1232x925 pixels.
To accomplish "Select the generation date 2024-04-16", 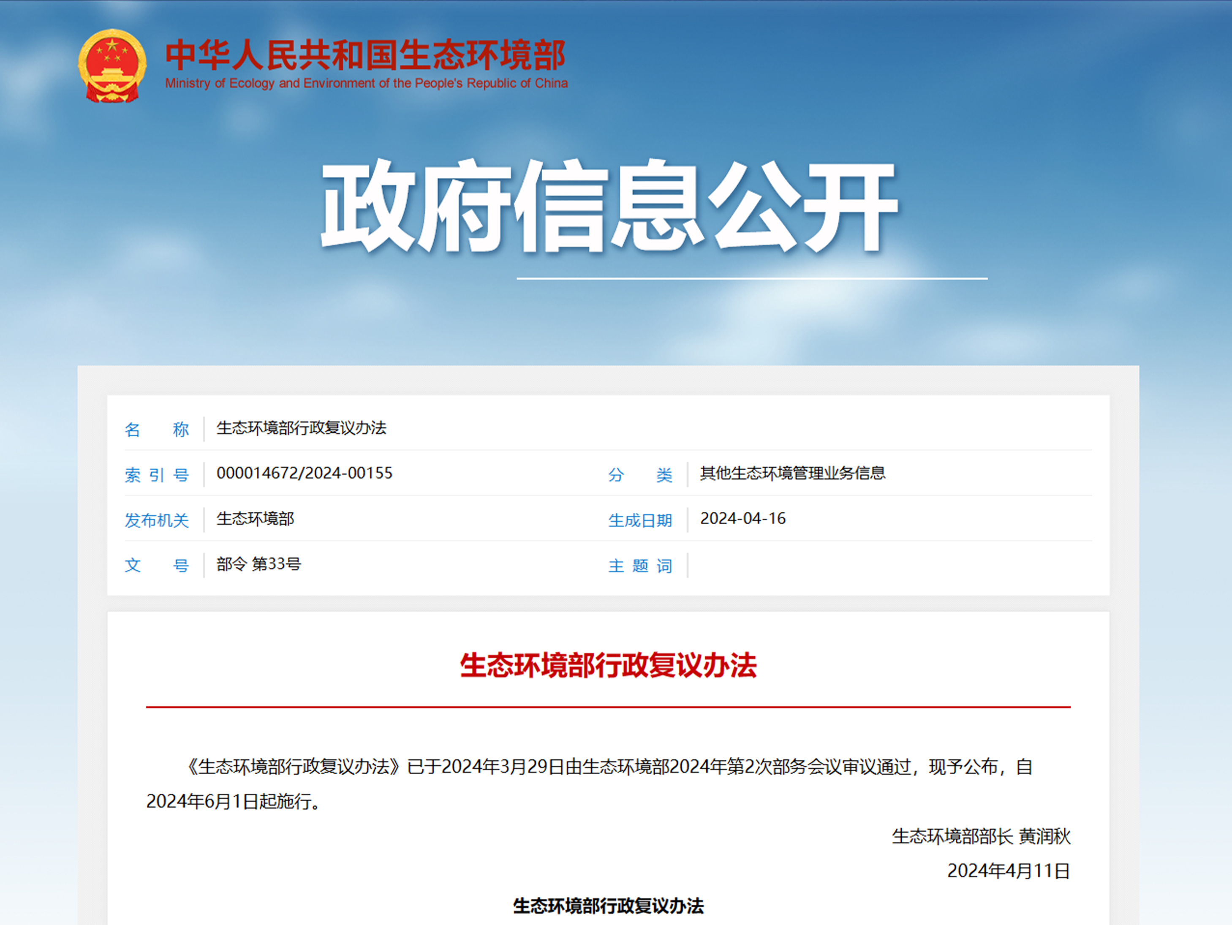I will click(743, 519).
